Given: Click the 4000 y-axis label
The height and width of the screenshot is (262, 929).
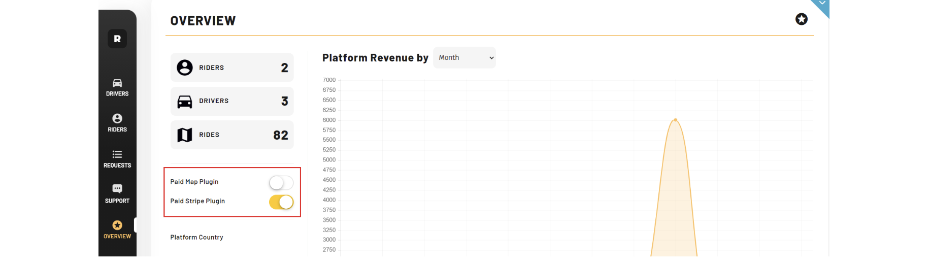Looking at the screenshot, I should click(x=329, y=200).
